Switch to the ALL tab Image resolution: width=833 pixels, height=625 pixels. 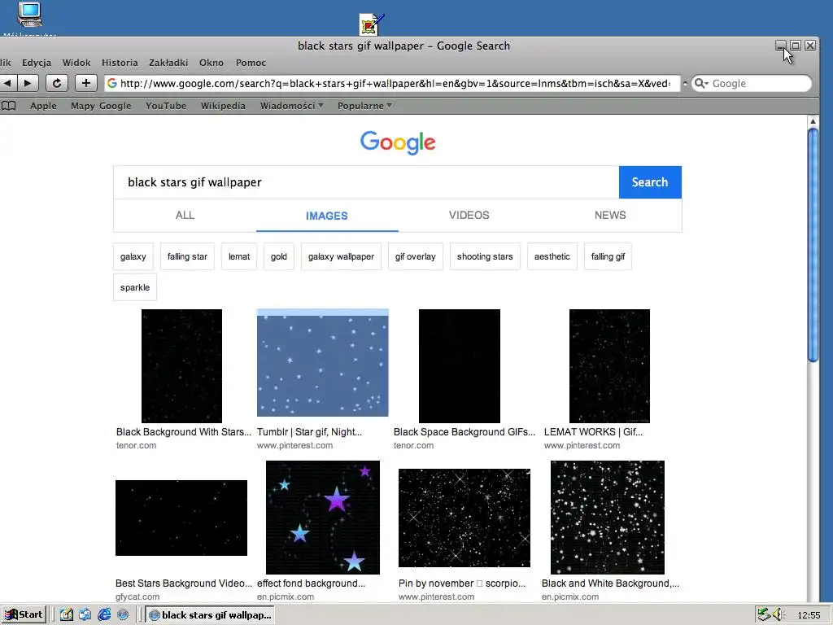click(x=185, y=215)
